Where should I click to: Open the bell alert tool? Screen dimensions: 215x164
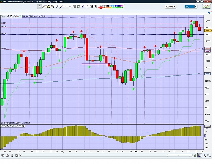tap(48, 7)
